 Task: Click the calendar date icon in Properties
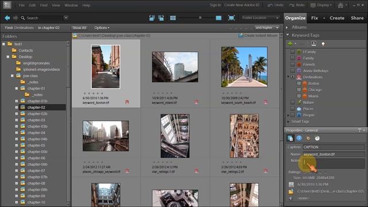point(291,184)
